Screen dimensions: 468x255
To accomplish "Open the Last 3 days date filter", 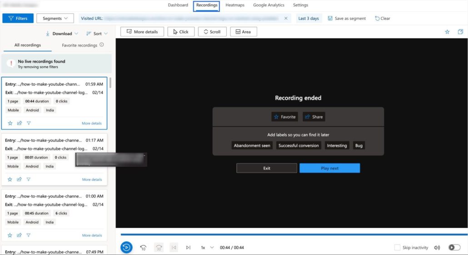I will 309,19.
